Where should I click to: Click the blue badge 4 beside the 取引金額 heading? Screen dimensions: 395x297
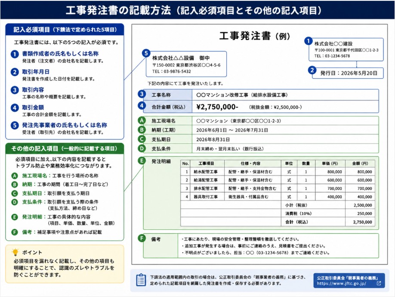click(x=15, y=108)
